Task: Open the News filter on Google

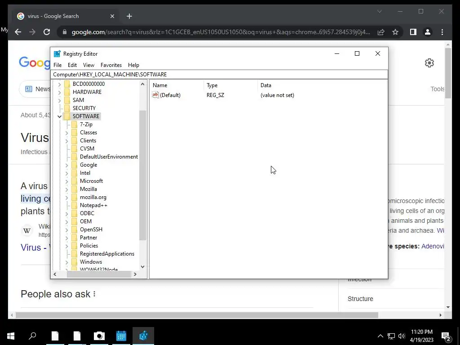Action: coord(35,89)
